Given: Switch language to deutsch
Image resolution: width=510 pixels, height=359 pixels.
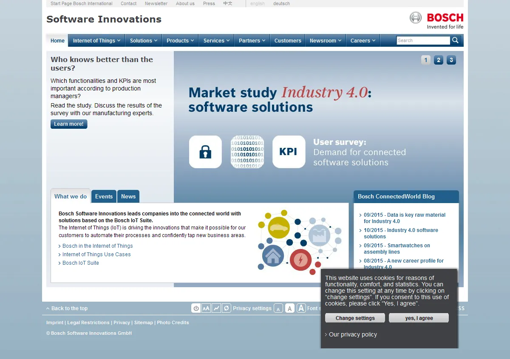Looking at the screenshot, I should click(x=281, y=3).
